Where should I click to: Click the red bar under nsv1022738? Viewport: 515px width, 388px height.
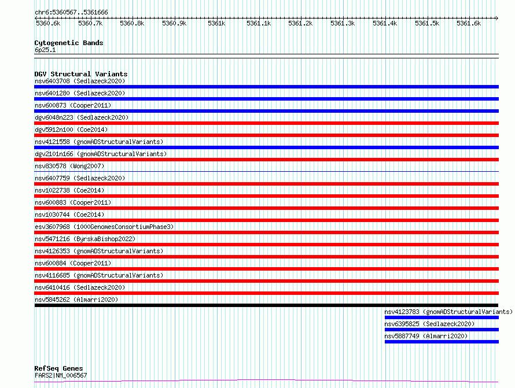(266, 196)
